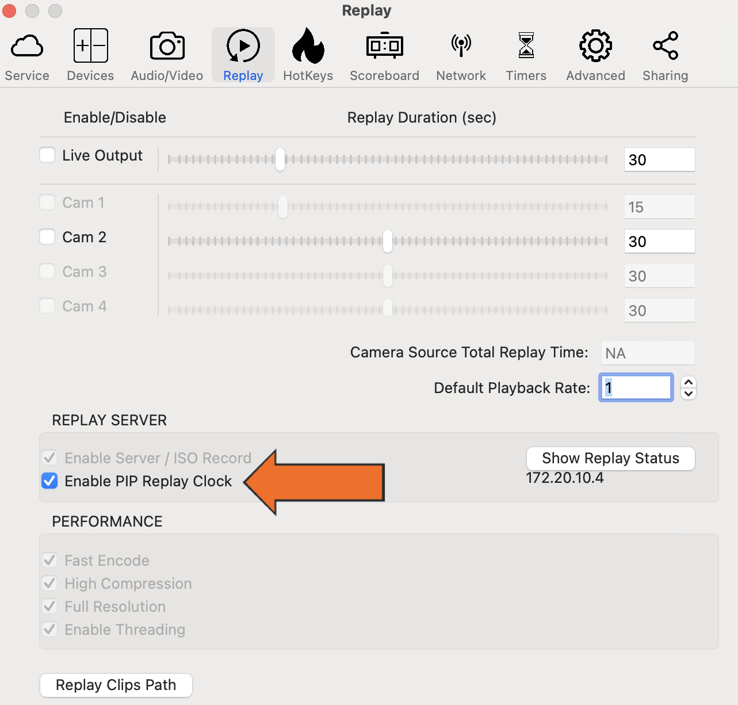The width and height of the screenshot is (738, 705).
Task: Click the Replay Duration (sec) column header
Action: click(422, 118)
